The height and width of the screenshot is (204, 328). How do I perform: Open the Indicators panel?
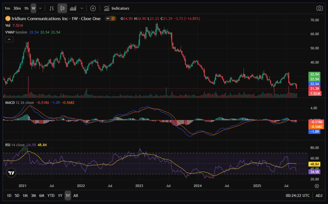[117, 8]
